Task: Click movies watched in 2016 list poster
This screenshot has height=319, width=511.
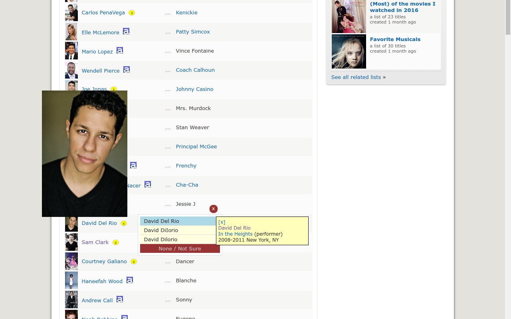Action: pyautogui.click(x=349, y=16)
